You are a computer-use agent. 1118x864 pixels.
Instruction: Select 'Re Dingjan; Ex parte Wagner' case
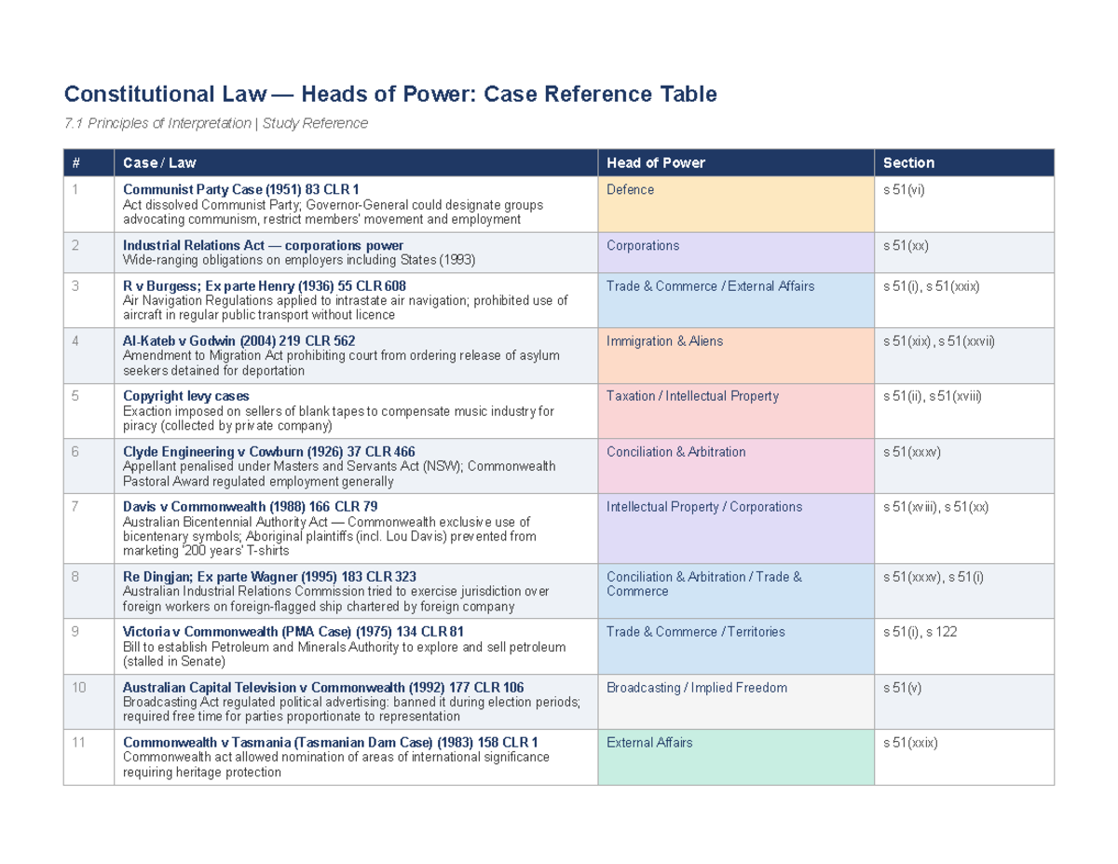269,576
